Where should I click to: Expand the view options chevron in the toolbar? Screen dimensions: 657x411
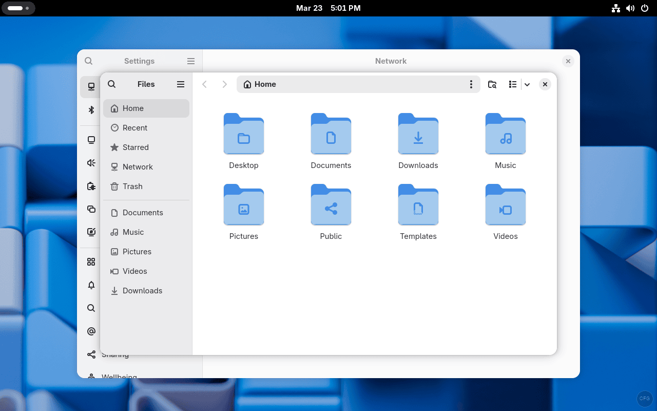528,84
